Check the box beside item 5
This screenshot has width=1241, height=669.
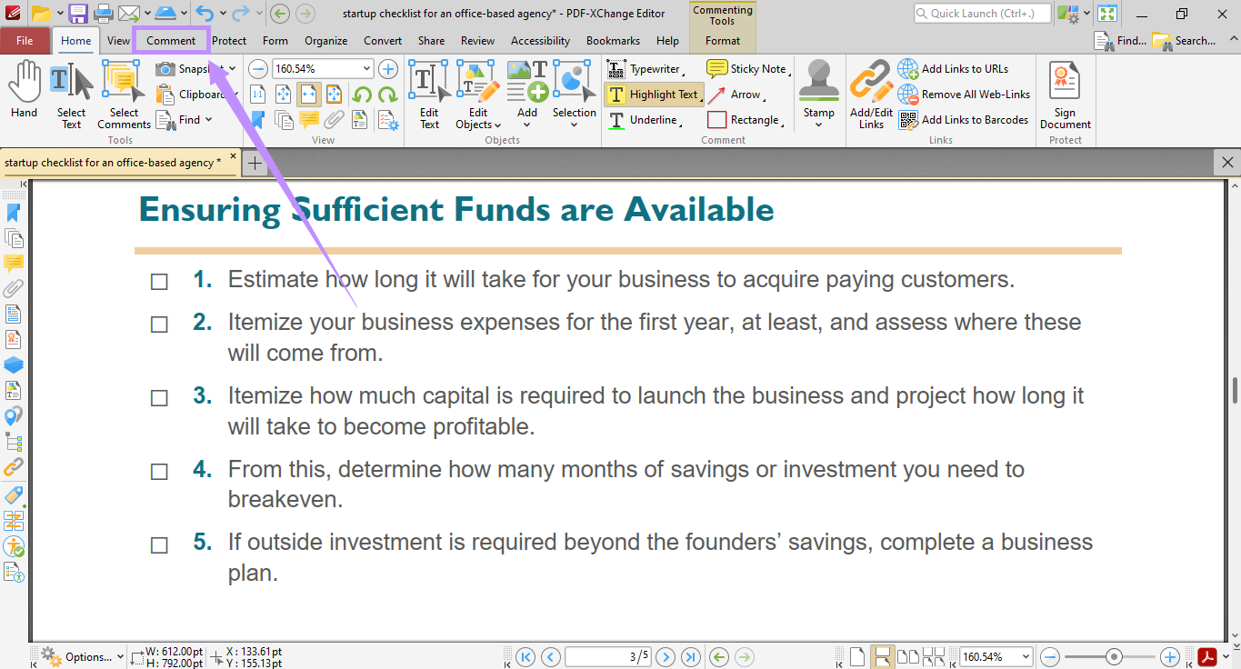tap(159, 544)
